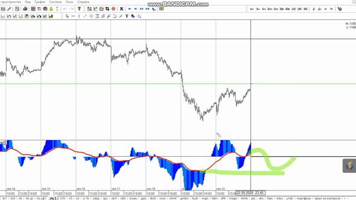Click the blue left arrow scroll icon
This screenshot has width=356, height=200.
130,9
